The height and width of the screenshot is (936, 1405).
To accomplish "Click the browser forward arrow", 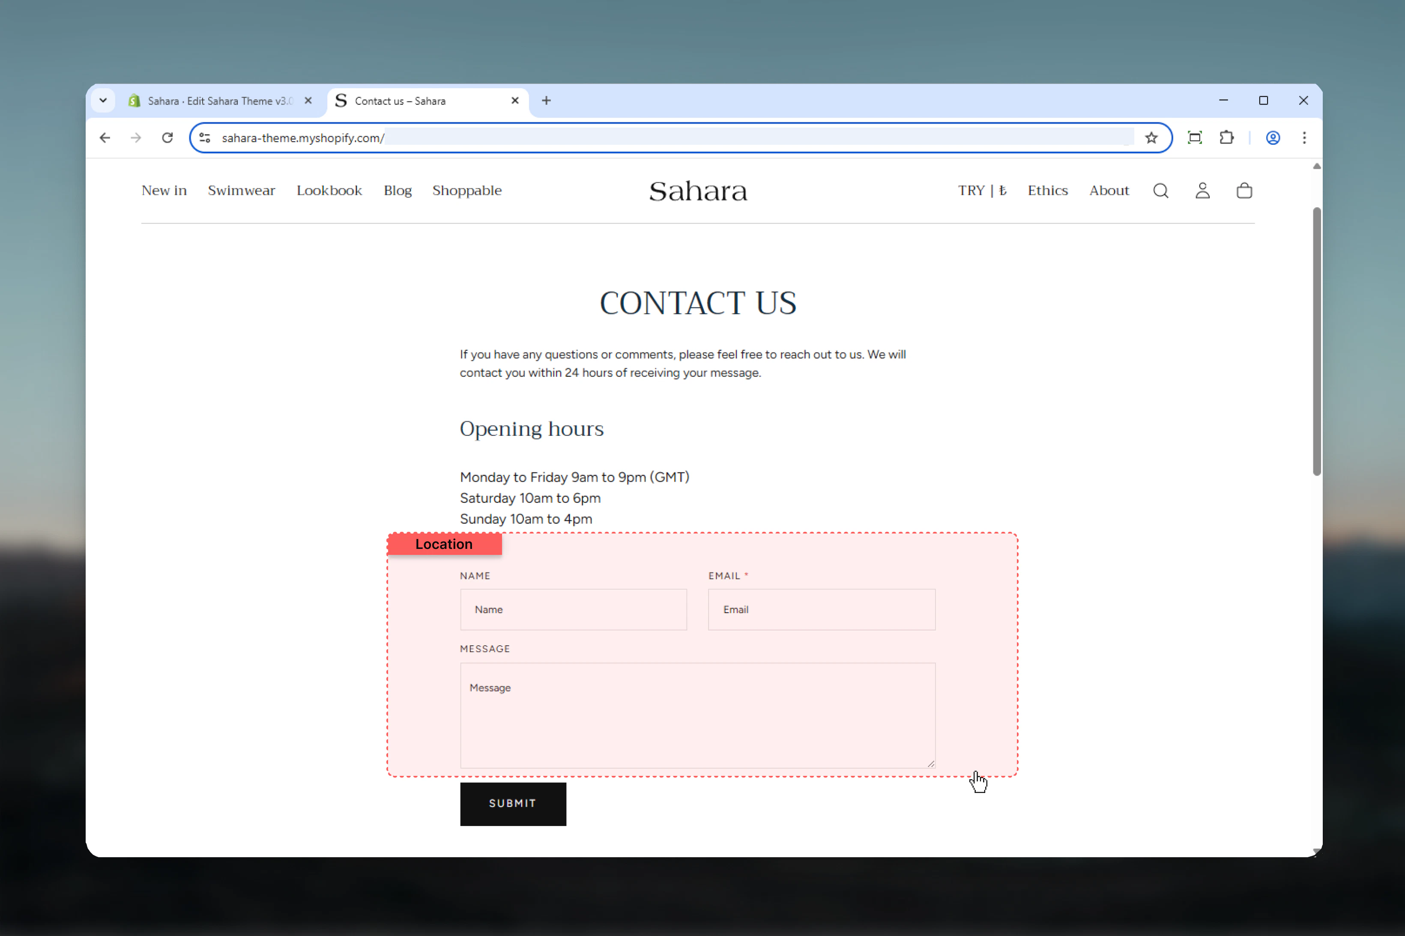I will (x=136, y=138).
